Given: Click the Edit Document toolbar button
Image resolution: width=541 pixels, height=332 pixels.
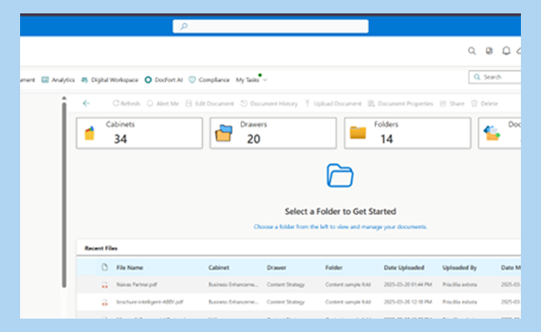Looking at the screenshot, I should pyautogui.click(x=209, y=104).
